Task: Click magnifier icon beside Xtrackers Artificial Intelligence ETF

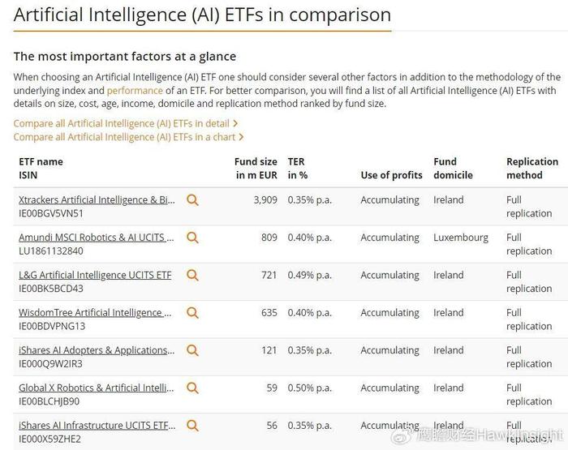Action: coord(192,199)
